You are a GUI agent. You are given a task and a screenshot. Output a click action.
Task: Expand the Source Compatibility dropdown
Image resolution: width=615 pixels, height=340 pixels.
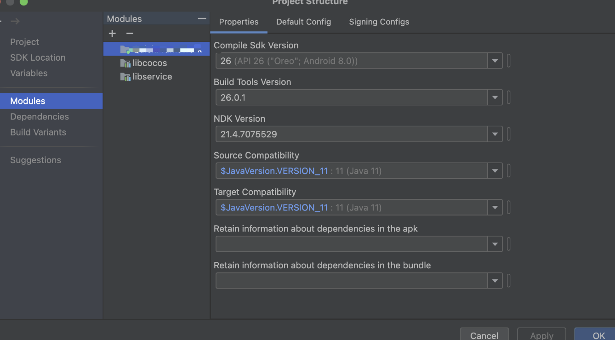495,171
